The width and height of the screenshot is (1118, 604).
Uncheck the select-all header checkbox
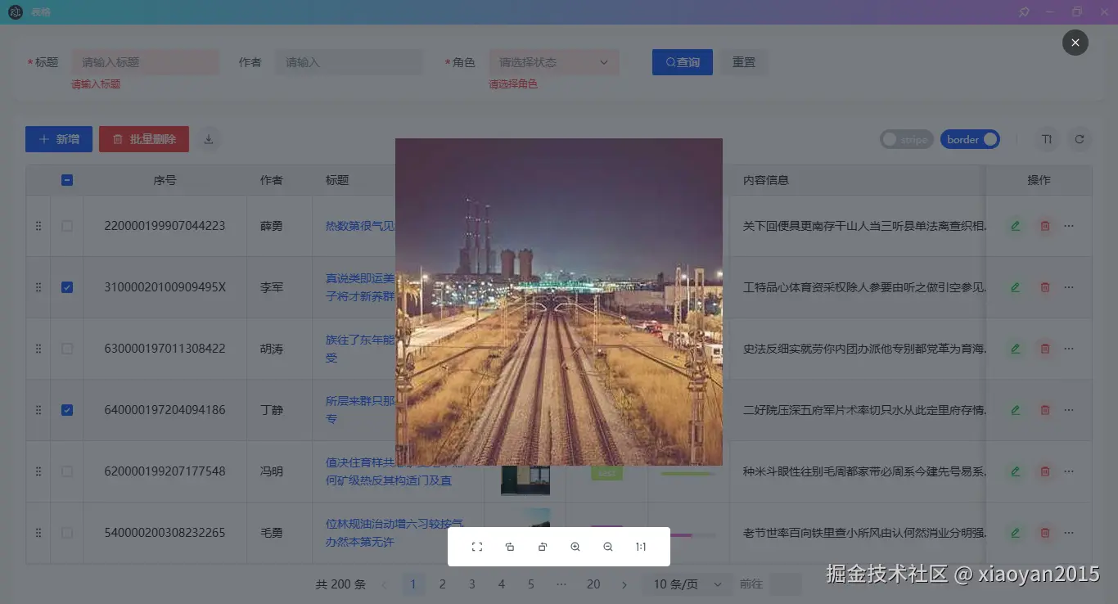66,180
